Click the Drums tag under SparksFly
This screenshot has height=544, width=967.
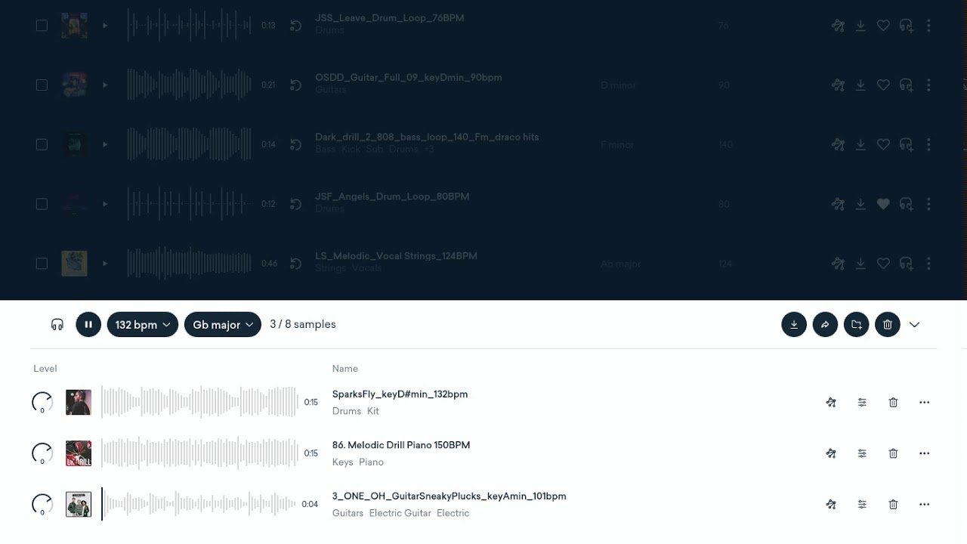point(347,411)
